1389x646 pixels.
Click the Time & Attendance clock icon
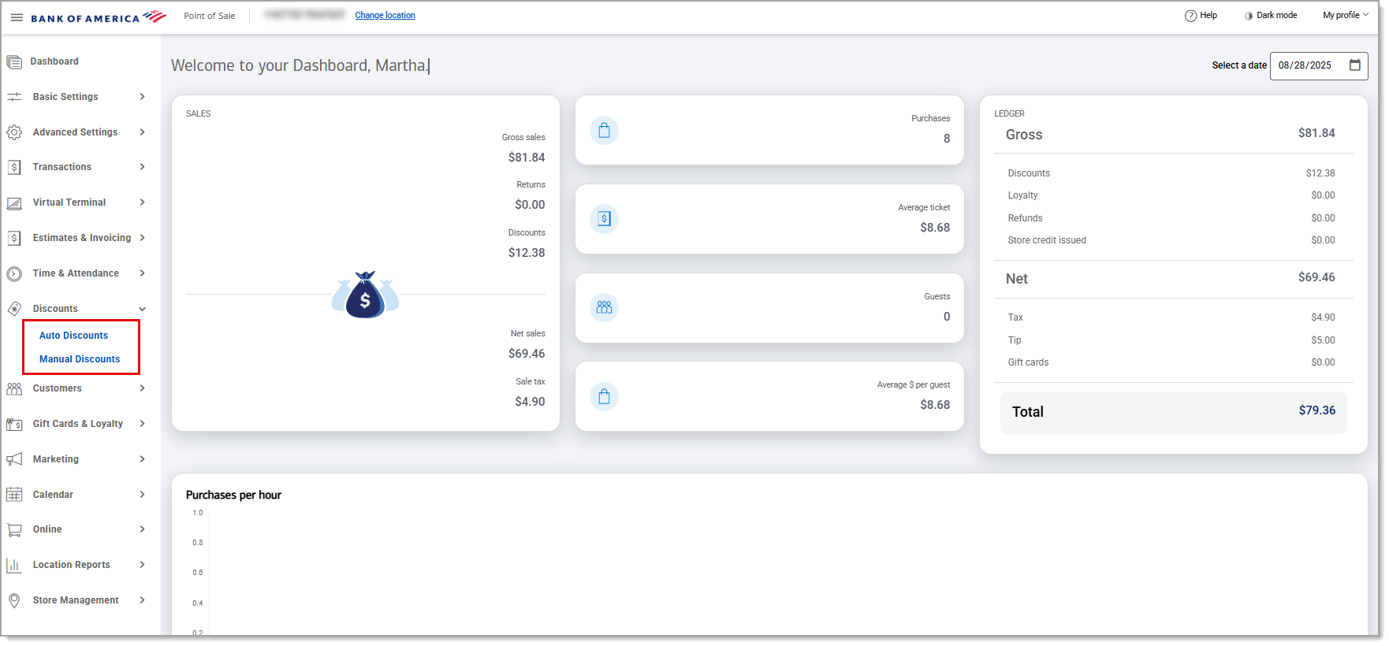point(14,274)
